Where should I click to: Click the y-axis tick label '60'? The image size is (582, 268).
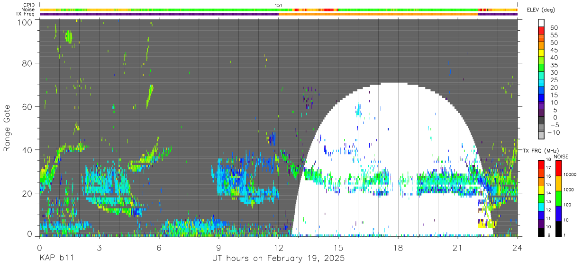[27, 107]
